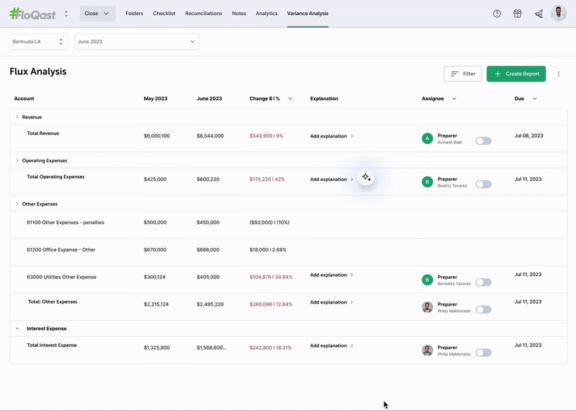Toggle Total Interest Expense preparer switch
This screenshot has height=411, width=576.
[x=483, y=353]
